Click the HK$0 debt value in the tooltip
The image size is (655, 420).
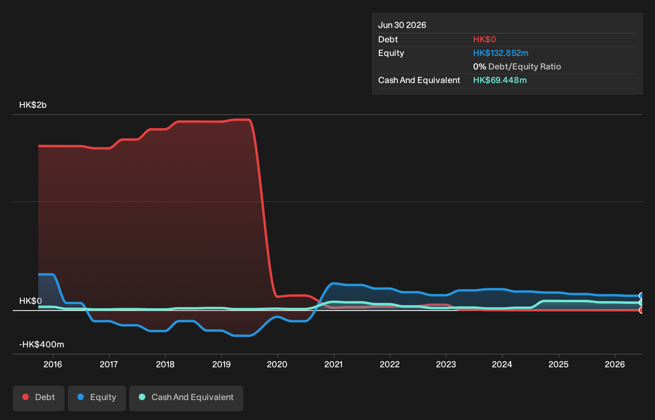pos(484,40)
